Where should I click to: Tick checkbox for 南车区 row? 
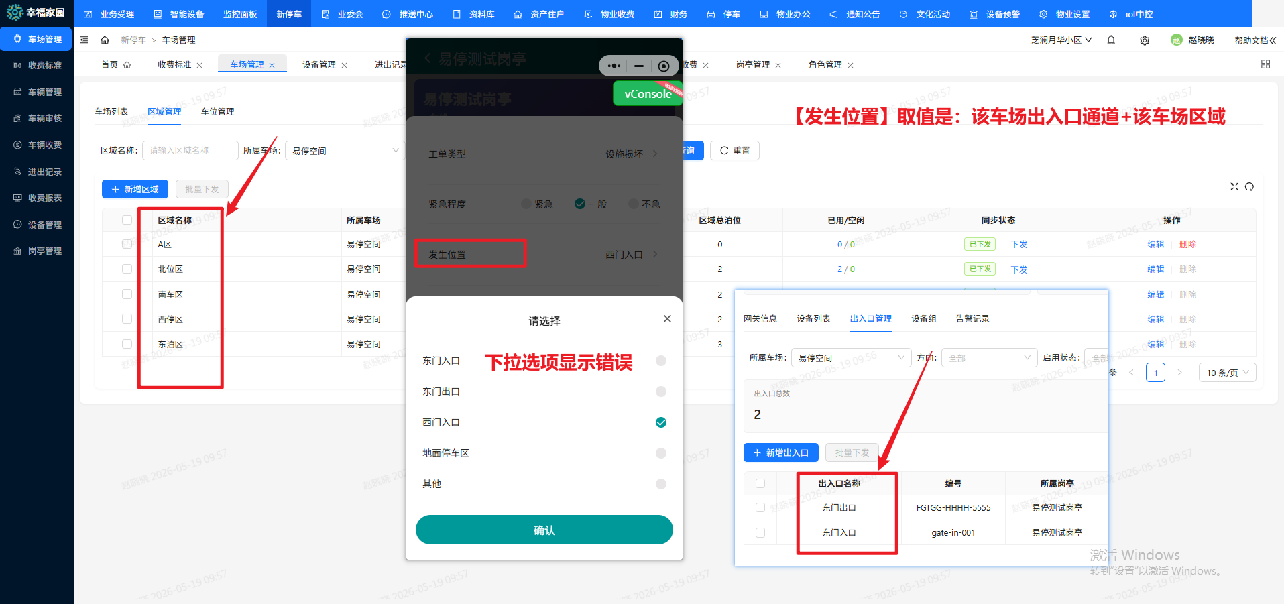[x=127, y=294]
